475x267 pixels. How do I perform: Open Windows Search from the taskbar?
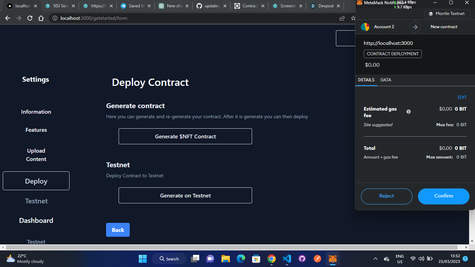pos(169,259)
